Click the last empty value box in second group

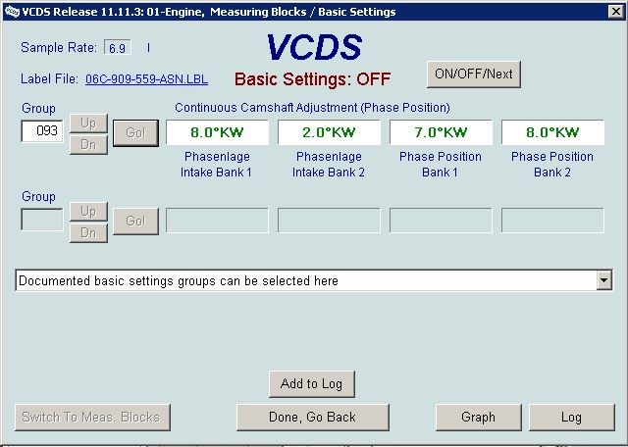pyautogui.click(x=552, y=221)
